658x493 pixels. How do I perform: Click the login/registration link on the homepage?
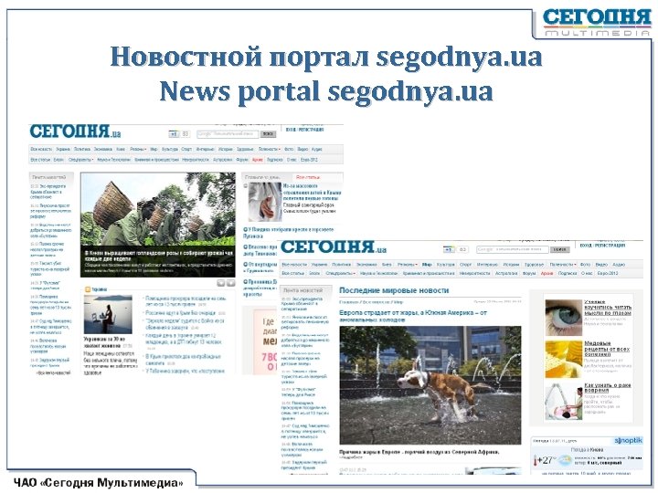pyautogui.click(x=304, y=130)
